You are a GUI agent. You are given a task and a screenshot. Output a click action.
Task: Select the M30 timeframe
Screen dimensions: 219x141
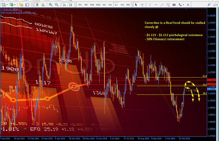pyautogui.click(x=98, y=5)
